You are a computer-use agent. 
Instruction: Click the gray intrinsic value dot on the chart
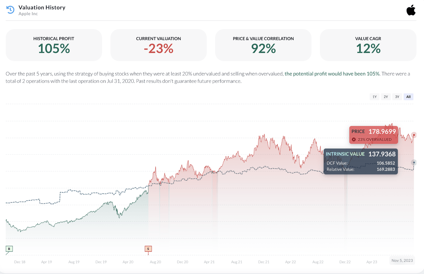pos(414,162)
